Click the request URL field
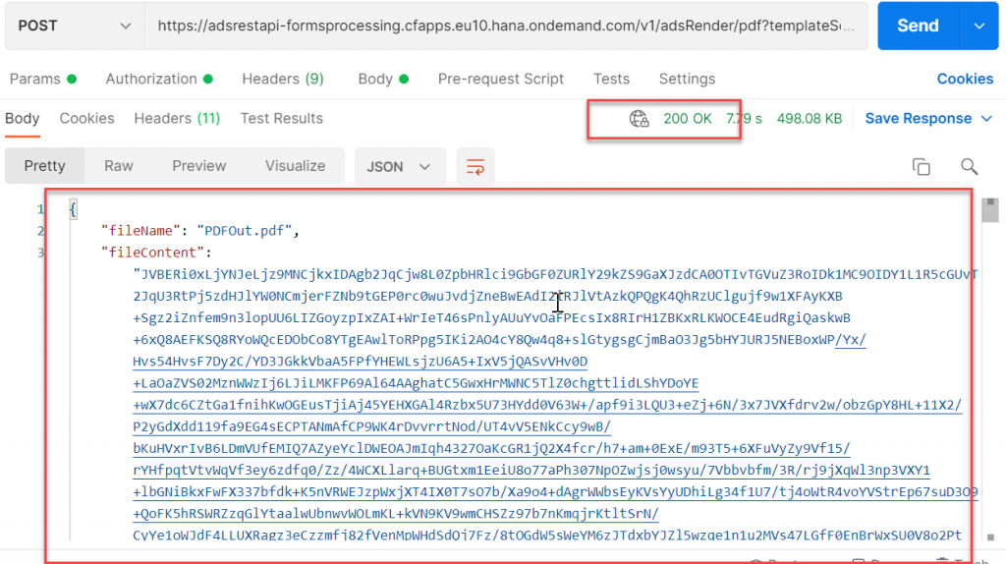Screen dimensions: 1006x564 click(506, 26)
